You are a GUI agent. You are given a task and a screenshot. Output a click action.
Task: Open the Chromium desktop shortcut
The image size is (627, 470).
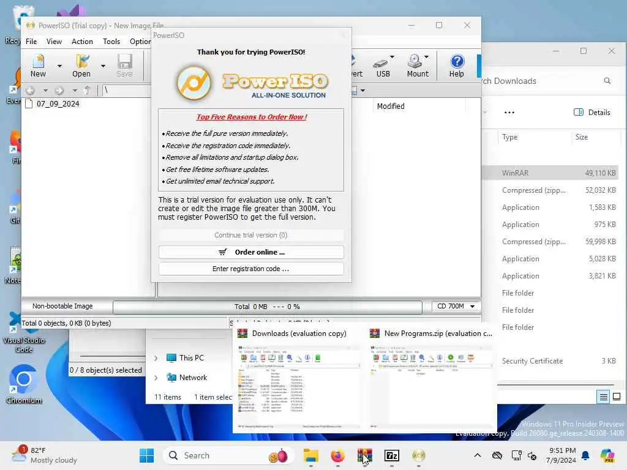point(24,384)
